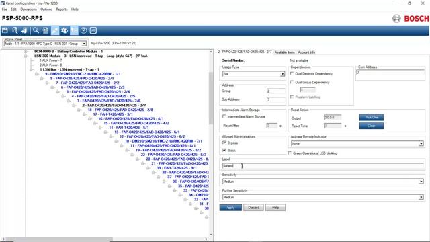The height and width of the screenshot is (242, 430).
Task: Toggle the highlighted pin toolbar icon
Action: pyautogui.click(x=55, y=30)
